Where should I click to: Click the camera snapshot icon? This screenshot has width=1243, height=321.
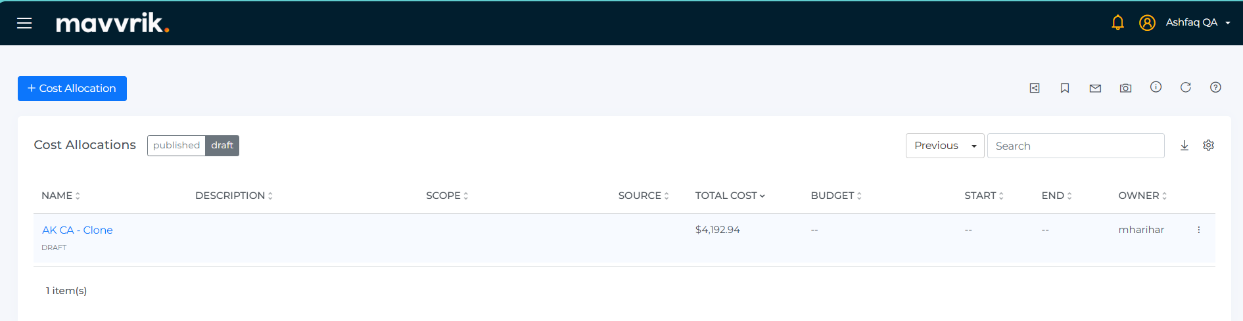click(1125, 88)
